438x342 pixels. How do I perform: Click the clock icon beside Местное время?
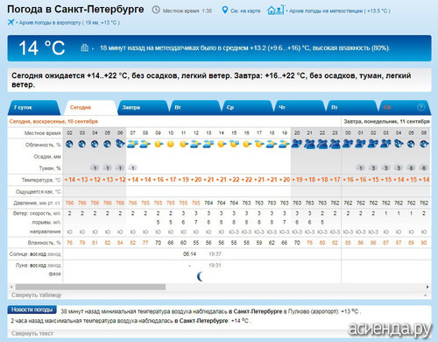tap(156, 10)
